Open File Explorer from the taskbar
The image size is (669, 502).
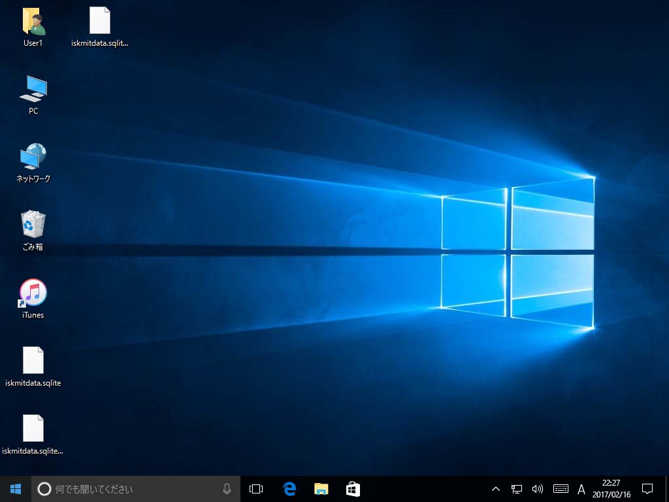321,489
